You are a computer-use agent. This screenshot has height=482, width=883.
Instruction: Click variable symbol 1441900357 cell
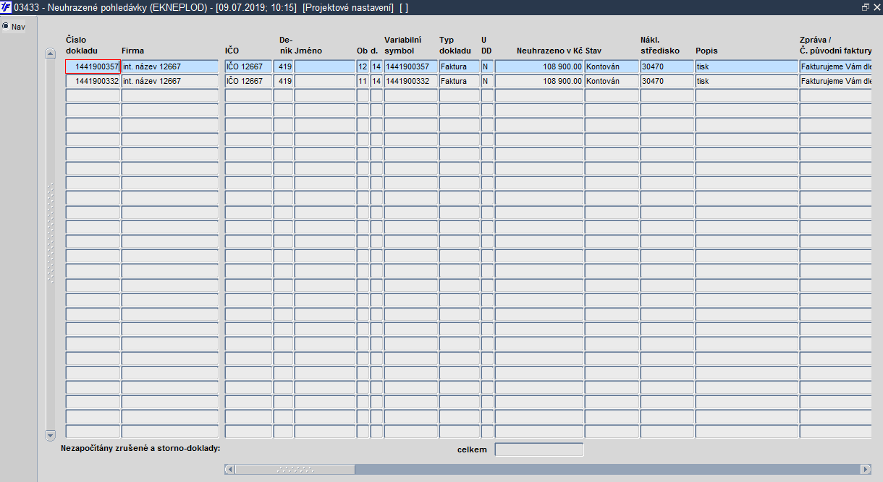pyautogui.click(x=410, y=66)
